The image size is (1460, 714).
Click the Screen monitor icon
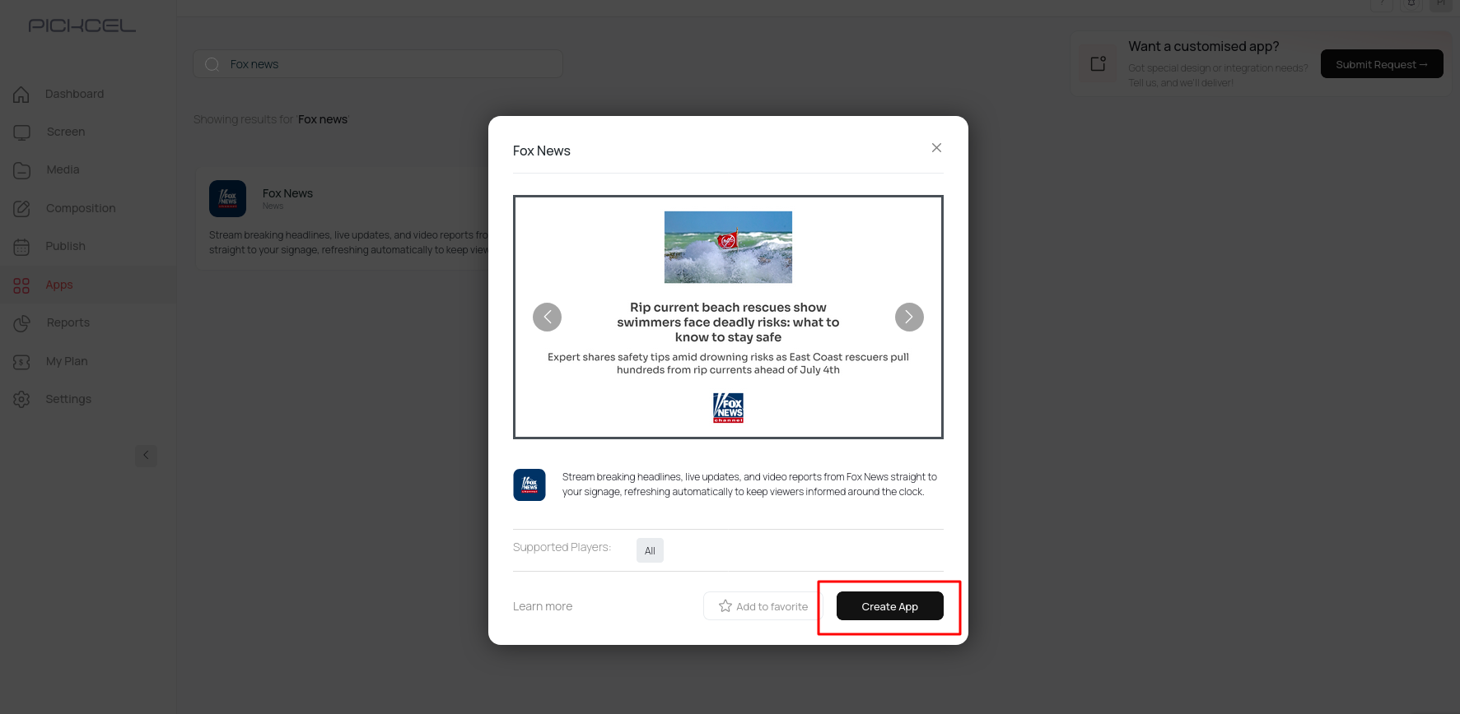(x=21, y=132)
